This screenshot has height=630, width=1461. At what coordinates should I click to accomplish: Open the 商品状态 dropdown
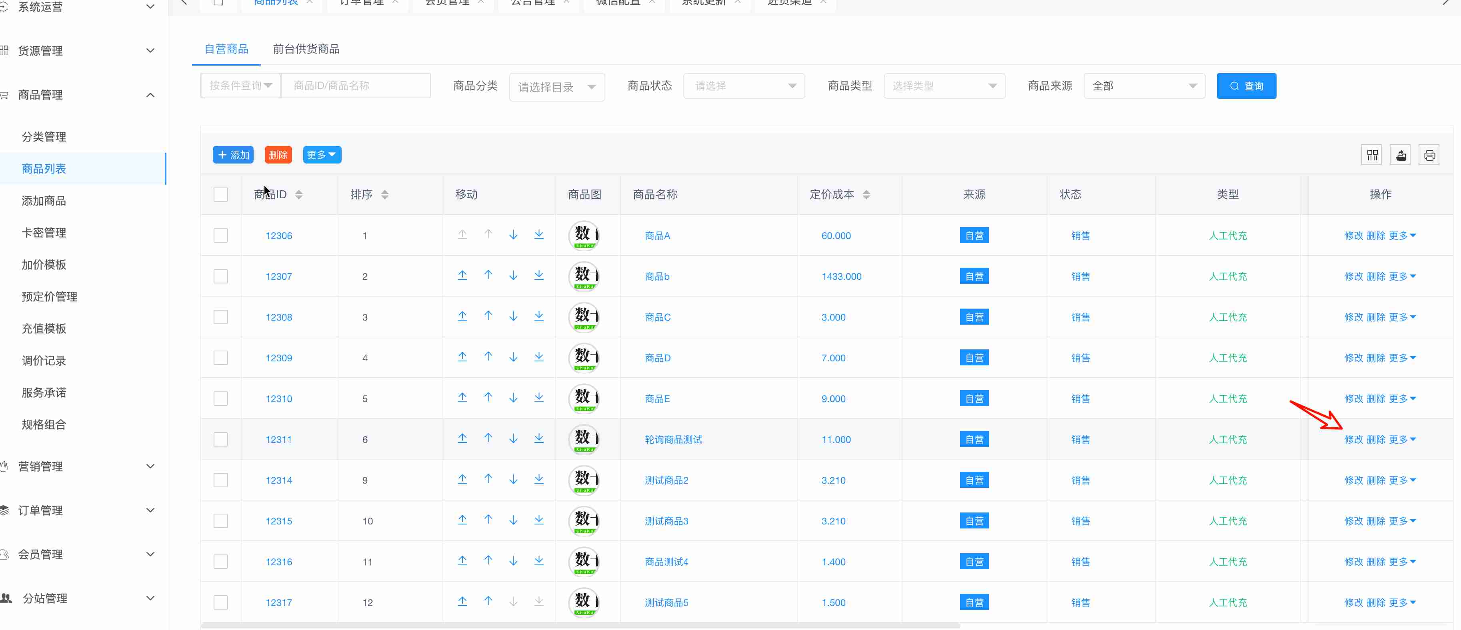pyautogui.click(x=744, y=86)
